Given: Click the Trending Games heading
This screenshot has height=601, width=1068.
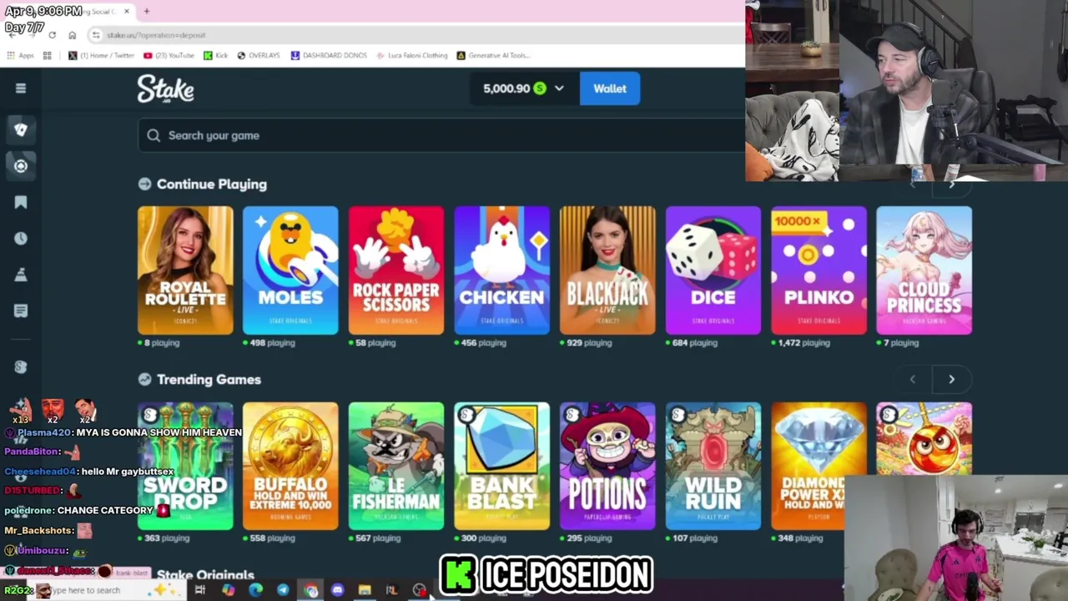Looking at the screenshot, I should (x=209, y=380).
